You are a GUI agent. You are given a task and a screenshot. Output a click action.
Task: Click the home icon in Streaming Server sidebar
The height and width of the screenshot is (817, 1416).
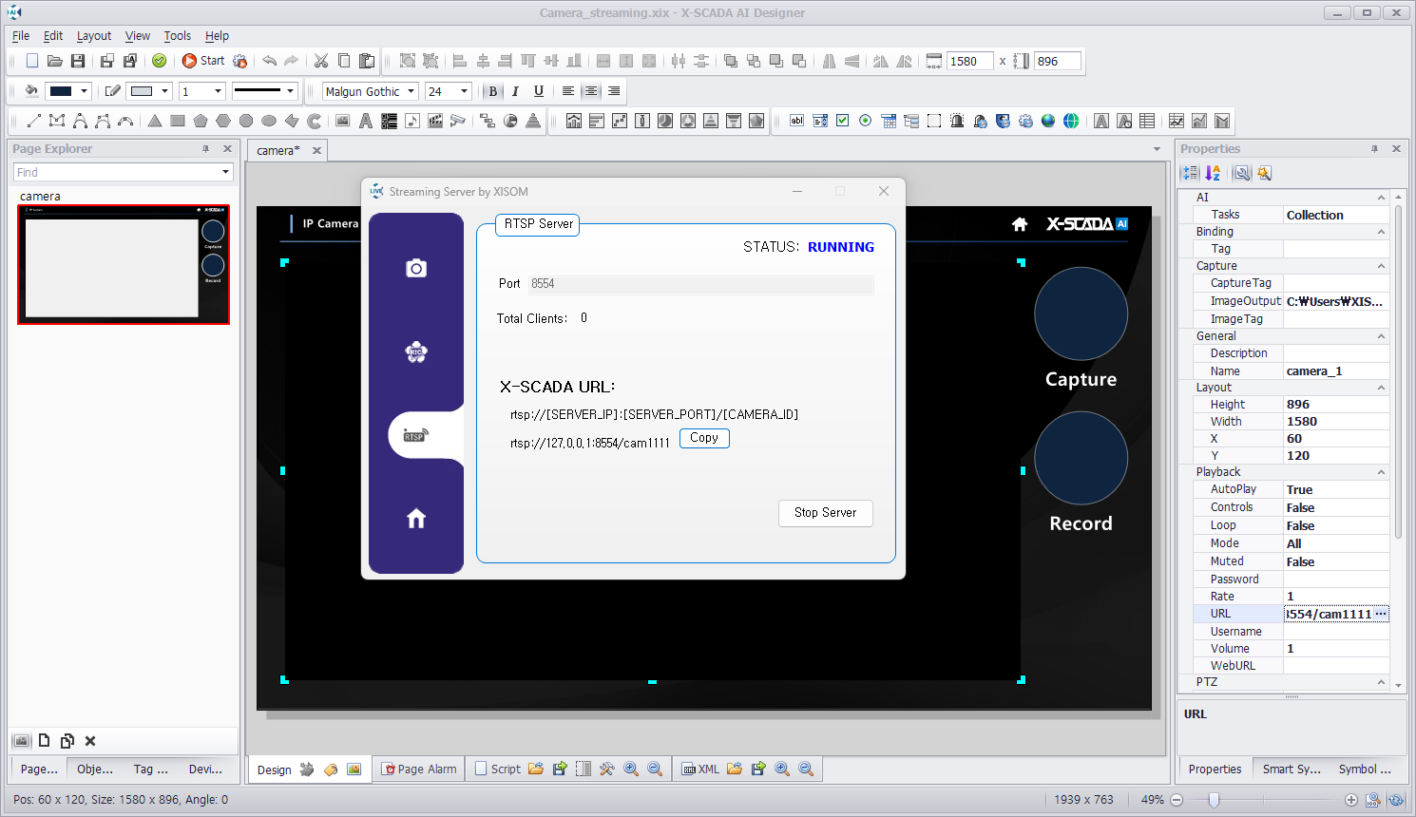pos(416,519)
